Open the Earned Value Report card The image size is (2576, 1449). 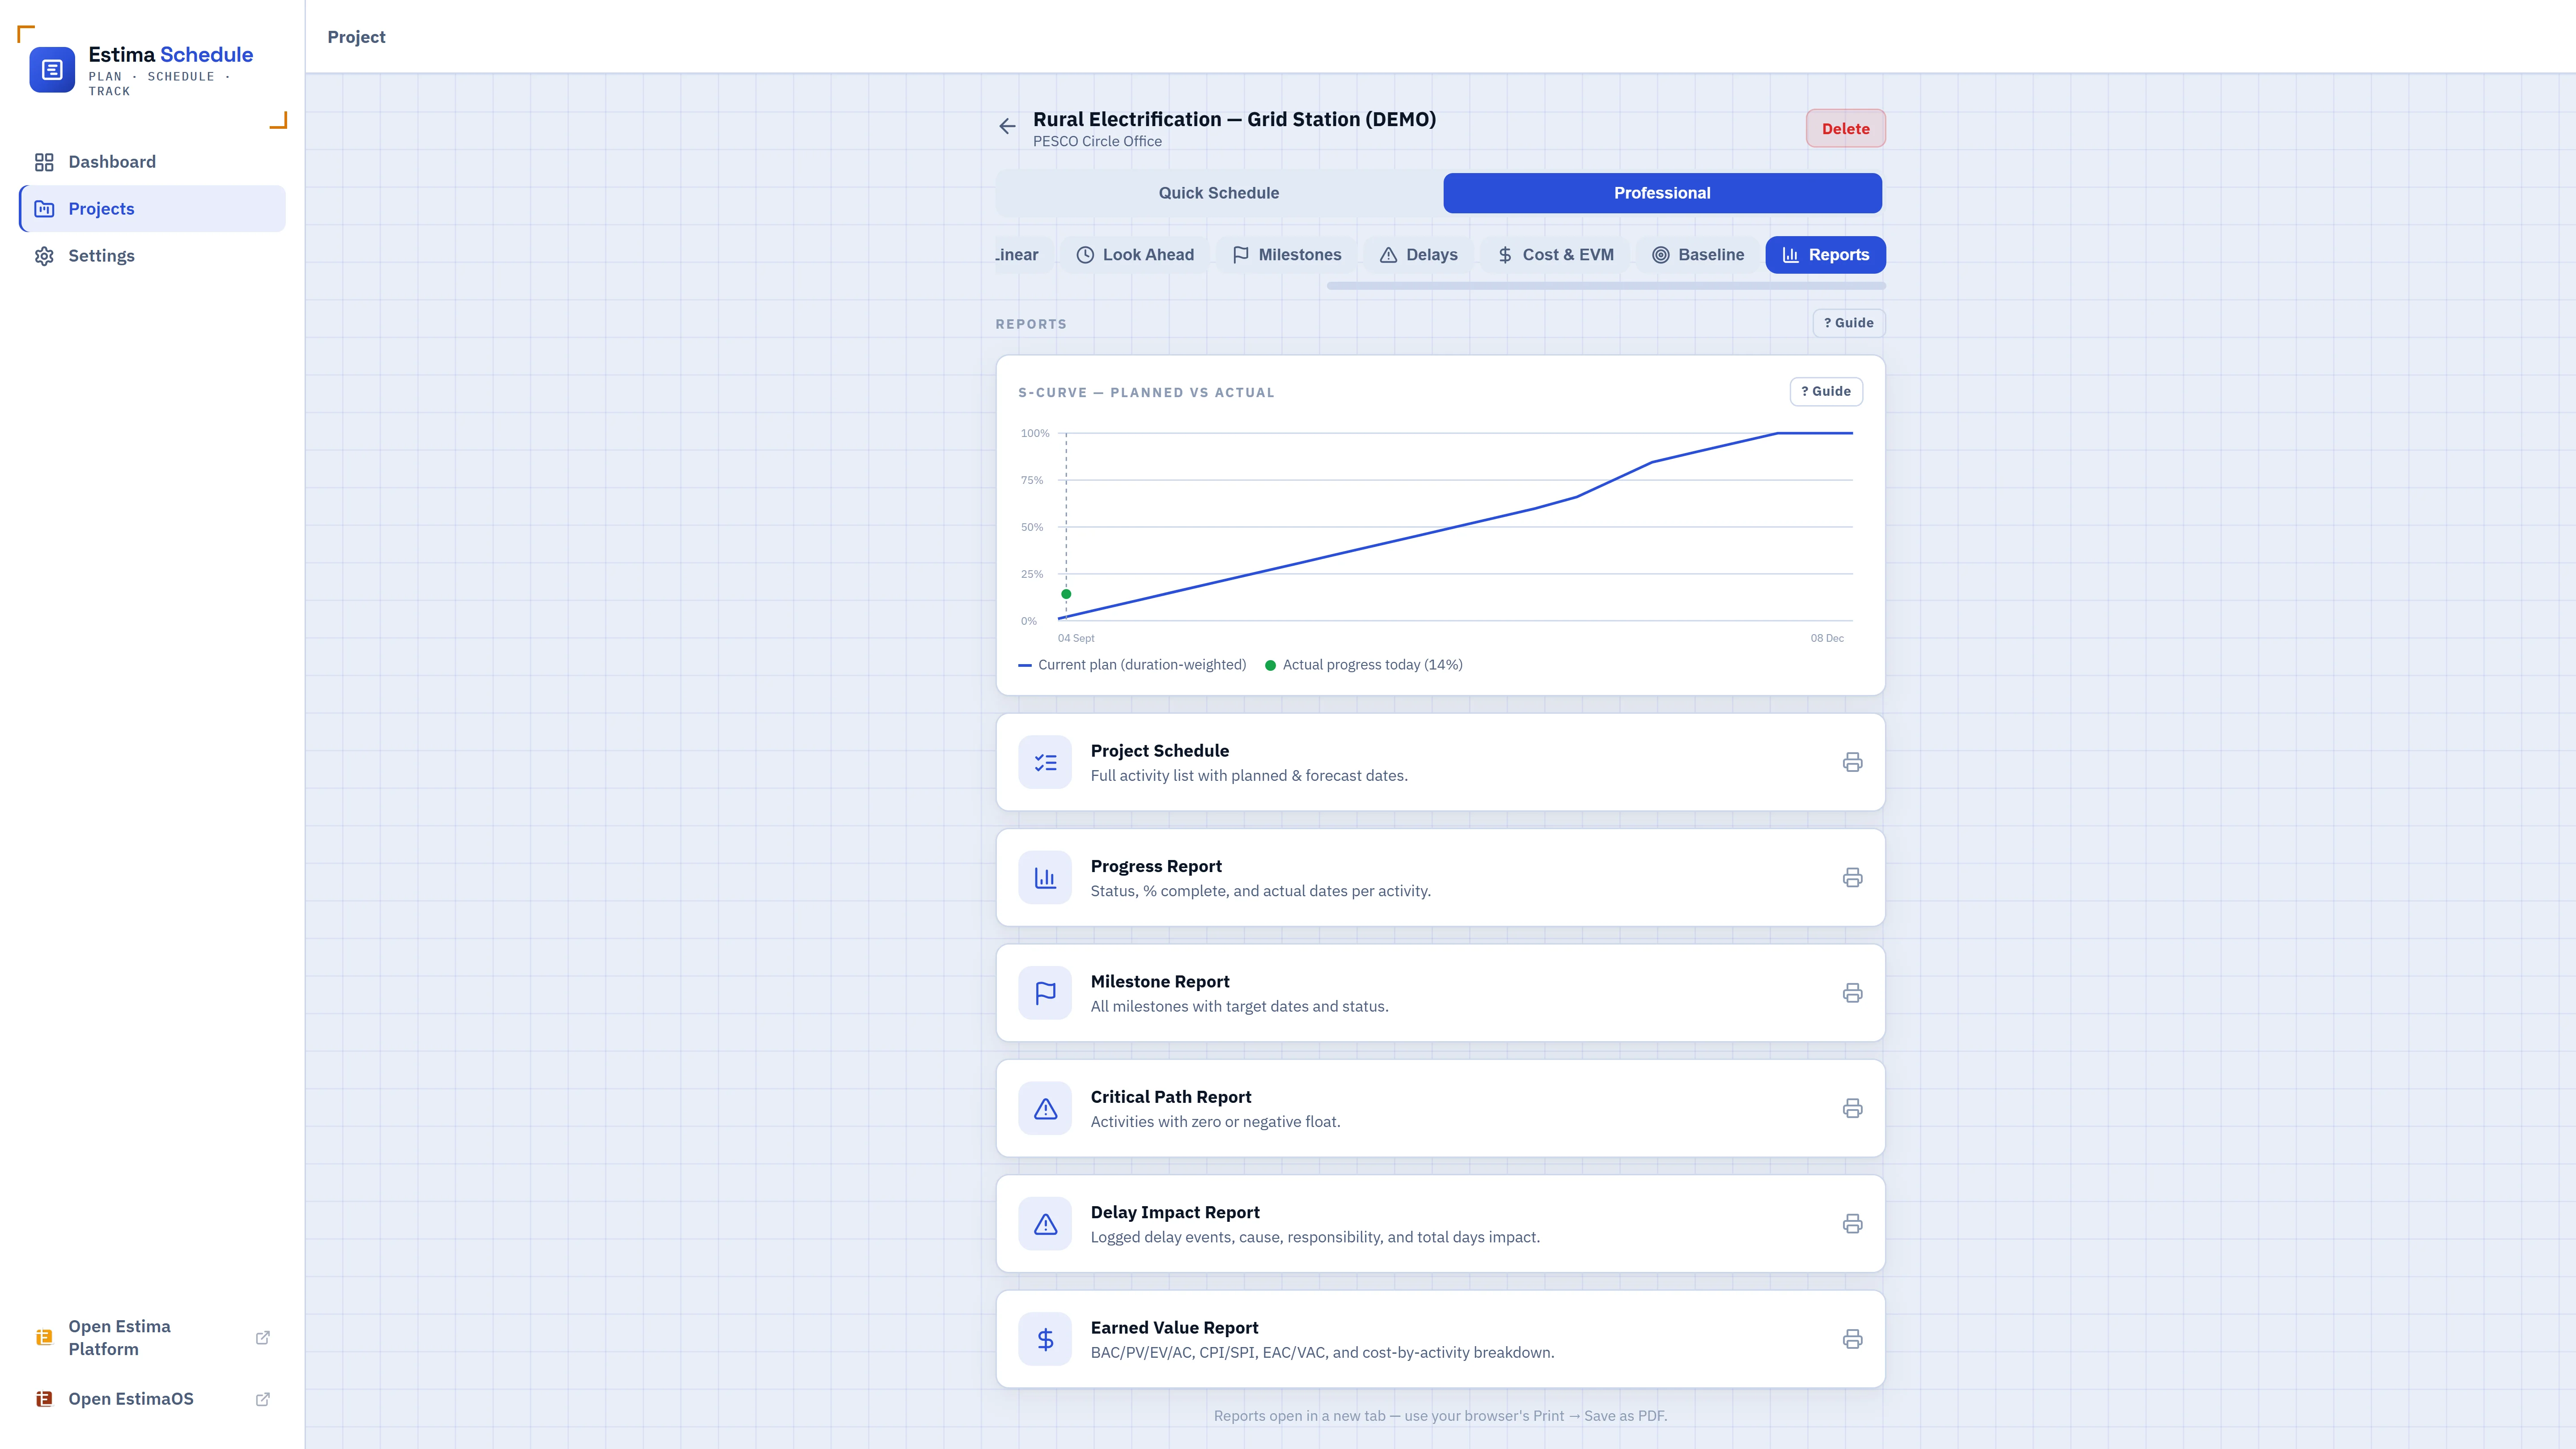[x=1440, y=1339]
